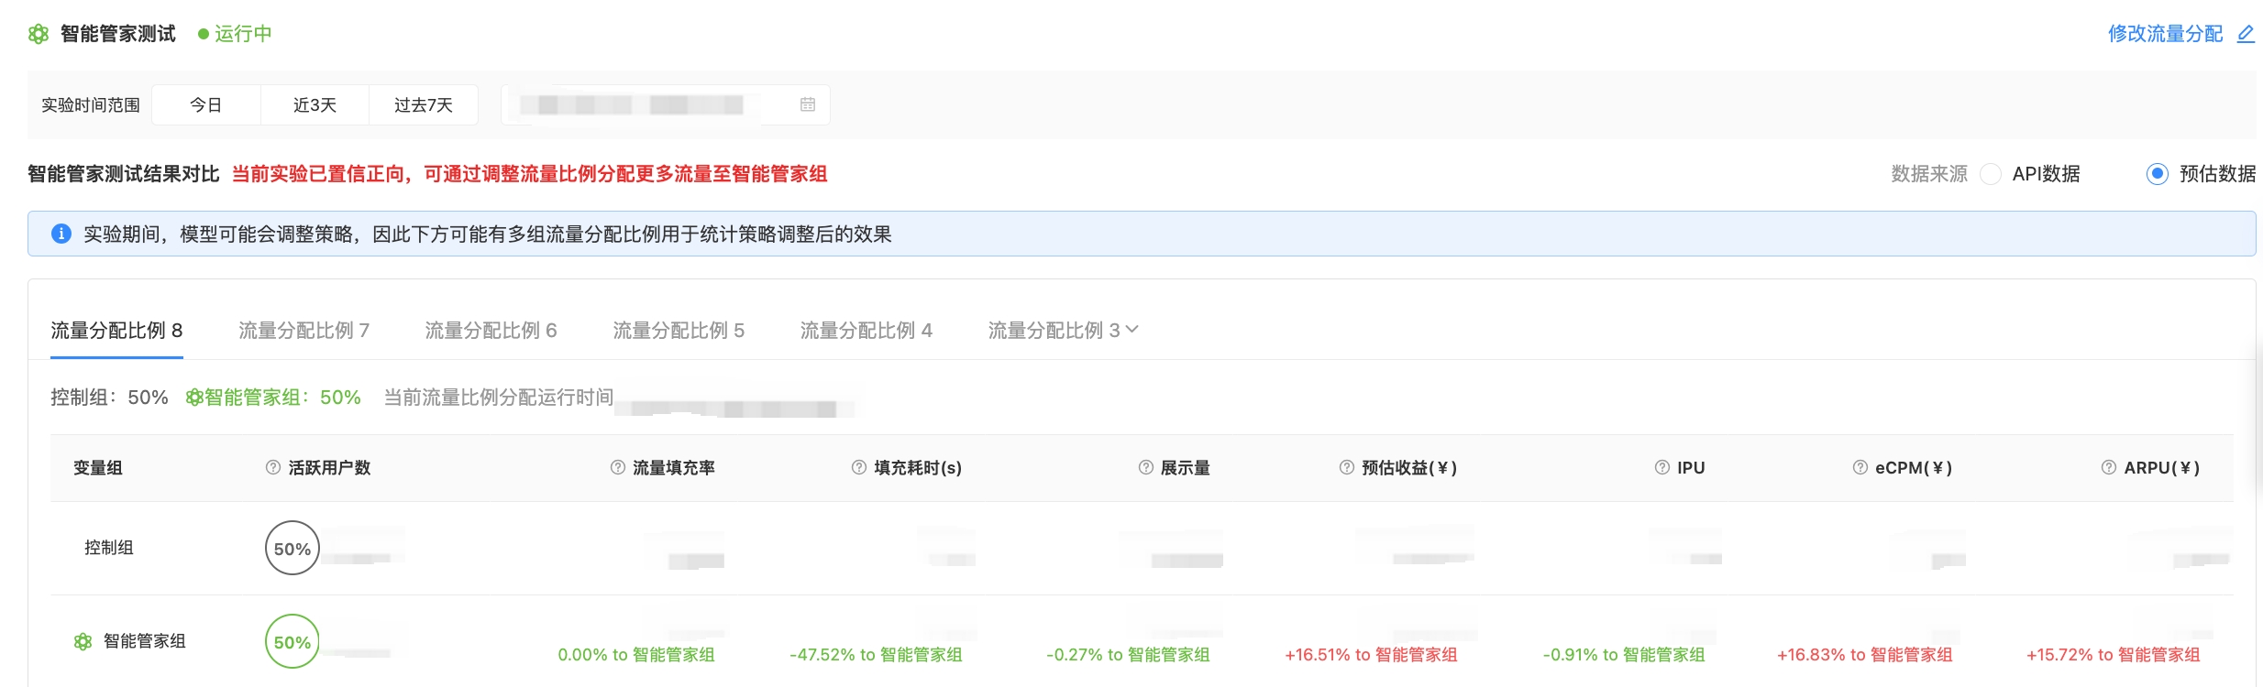The image size is (2263, 687).
Task: Click -0.27% to 智能管家组 value
Action: [1128, 655]
